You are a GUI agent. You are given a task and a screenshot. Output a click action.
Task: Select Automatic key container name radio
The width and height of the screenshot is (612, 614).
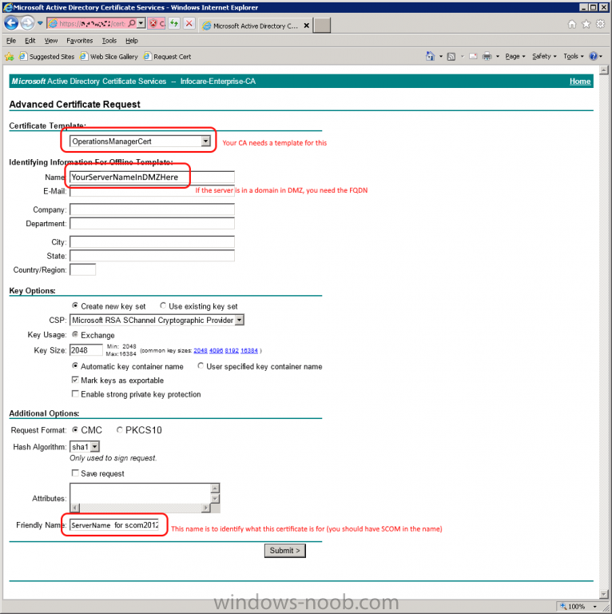pyautogui.click(x=75, y=365)
